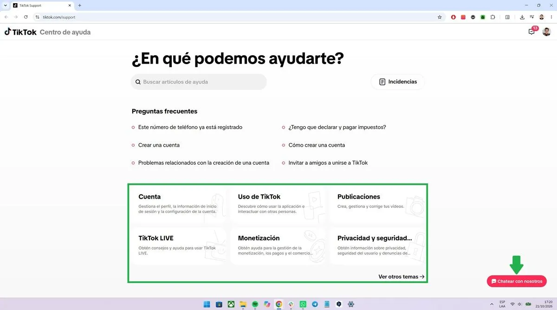Open Chrome downloads
This screenshot has width=557, height=310.
tap(522, 17)
